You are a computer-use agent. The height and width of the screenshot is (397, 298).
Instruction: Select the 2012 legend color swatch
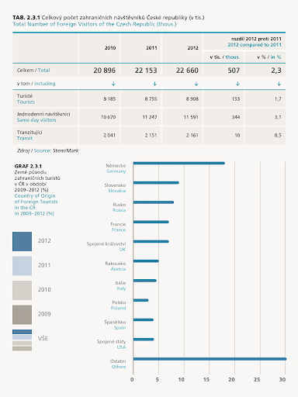point(23,241)
